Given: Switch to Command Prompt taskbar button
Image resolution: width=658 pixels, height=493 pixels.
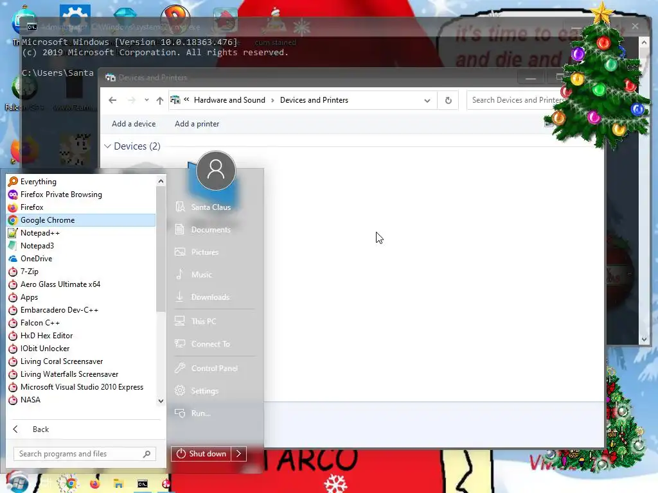Looking at the screenshot, I should 143,484.
